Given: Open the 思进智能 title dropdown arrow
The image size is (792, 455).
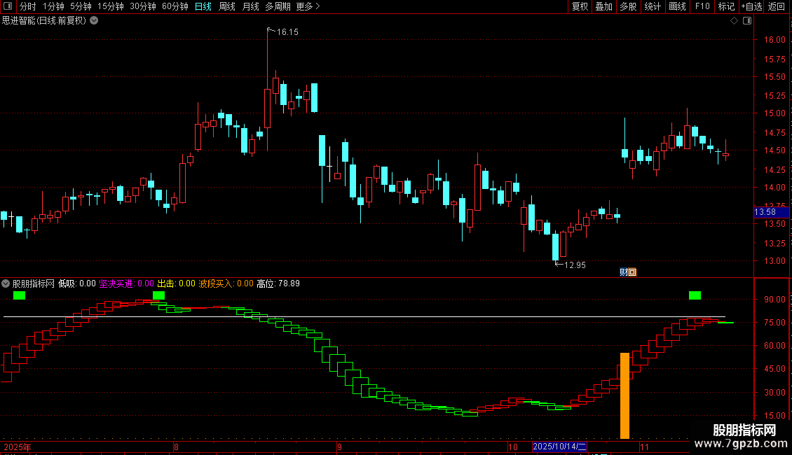Looking at the screenshot, I should point(94,21).
